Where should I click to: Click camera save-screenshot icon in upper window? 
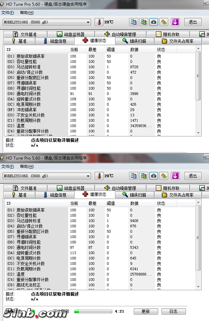[153, 22]
